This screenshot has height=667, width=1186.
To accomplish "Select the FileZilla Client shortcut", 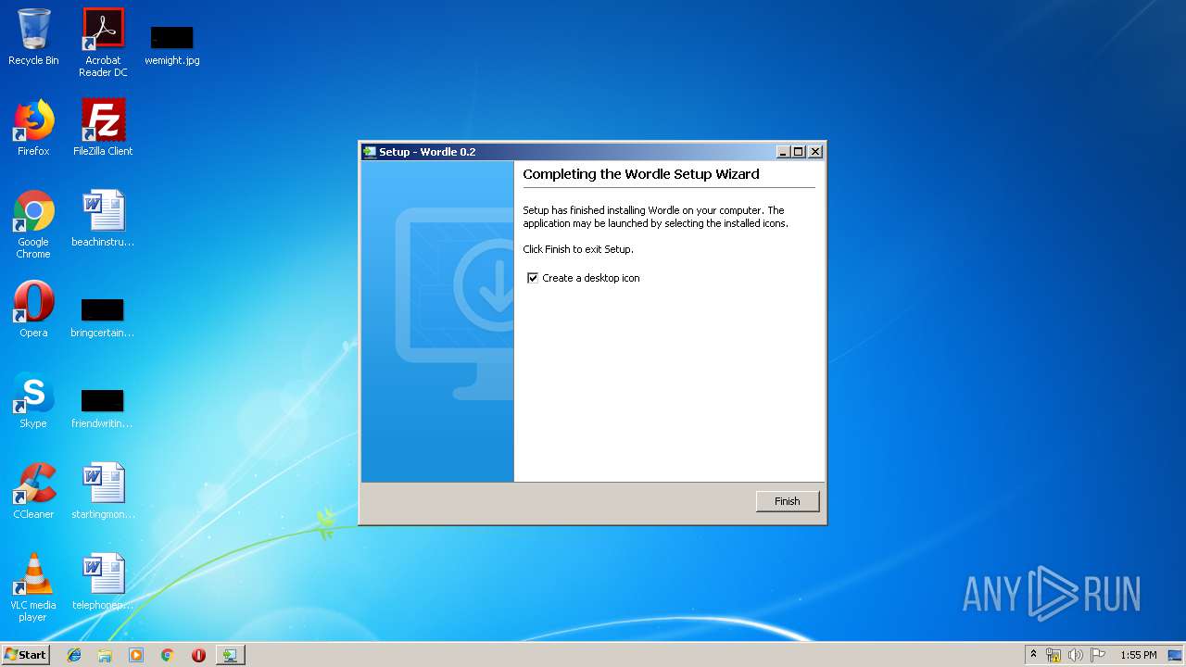I will click(x=103, y=128).
